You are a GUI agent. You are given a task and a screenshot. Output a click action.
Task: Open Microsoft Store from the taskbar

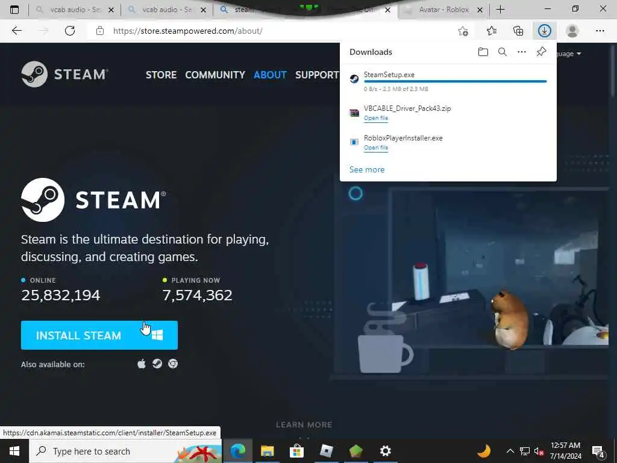pyautogui.click(x=296, y=451)
